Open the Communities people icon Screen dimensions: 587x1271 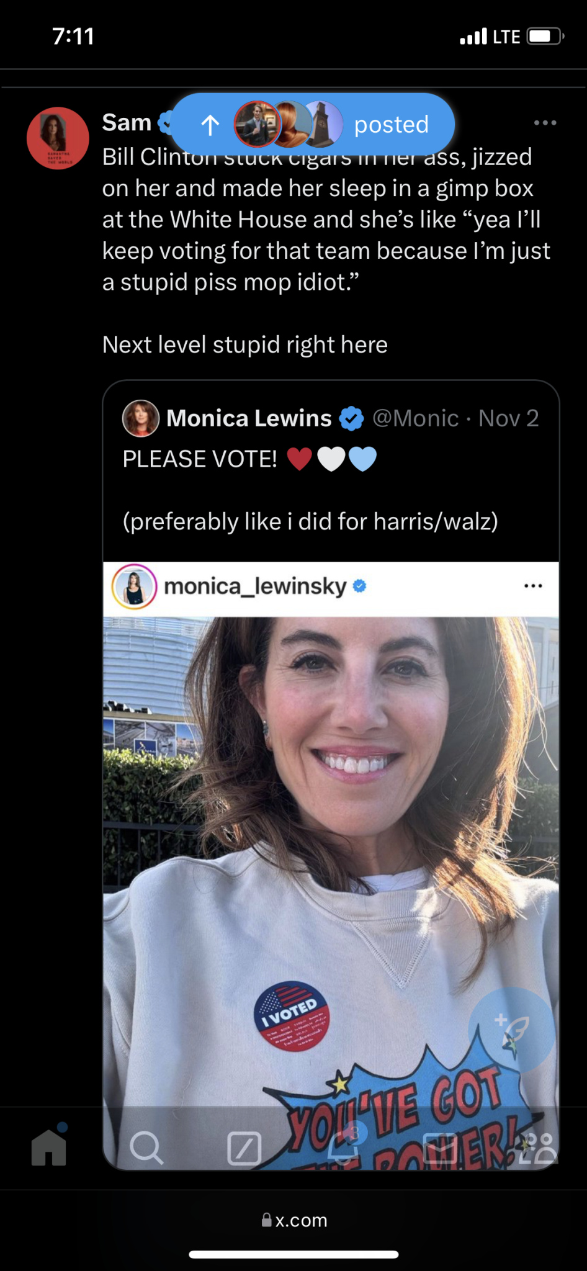(537, 1147)
